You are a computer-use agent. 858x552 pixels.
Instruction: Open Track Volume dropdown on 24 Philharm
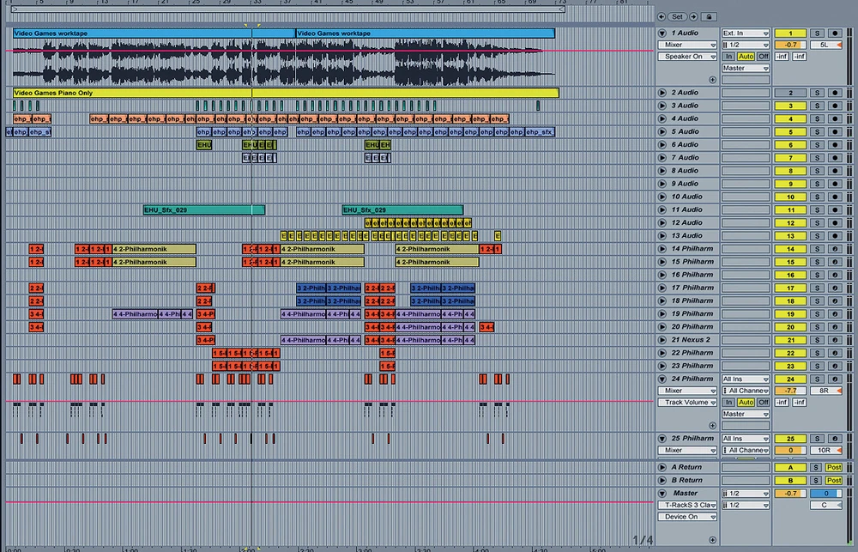[687, 403]
